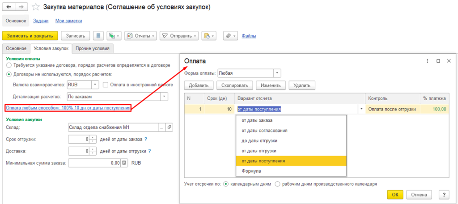
Task: Expand the Детализация расчетов dropdown
Action: coord(165,96)
